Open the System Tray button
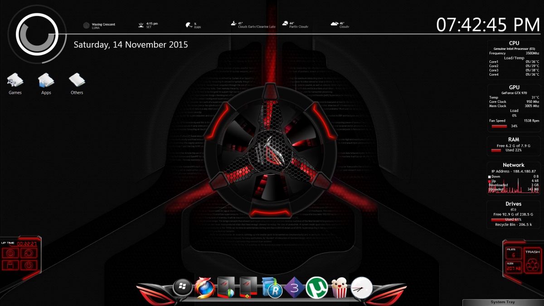Image resolution: width=544 pixels, height=306 pixels. tap(503, 302)
